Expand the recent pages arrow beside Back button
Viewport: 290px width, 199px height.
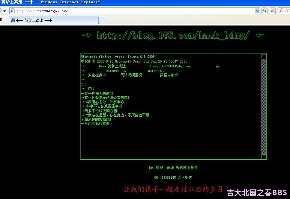tap(4, 11)
